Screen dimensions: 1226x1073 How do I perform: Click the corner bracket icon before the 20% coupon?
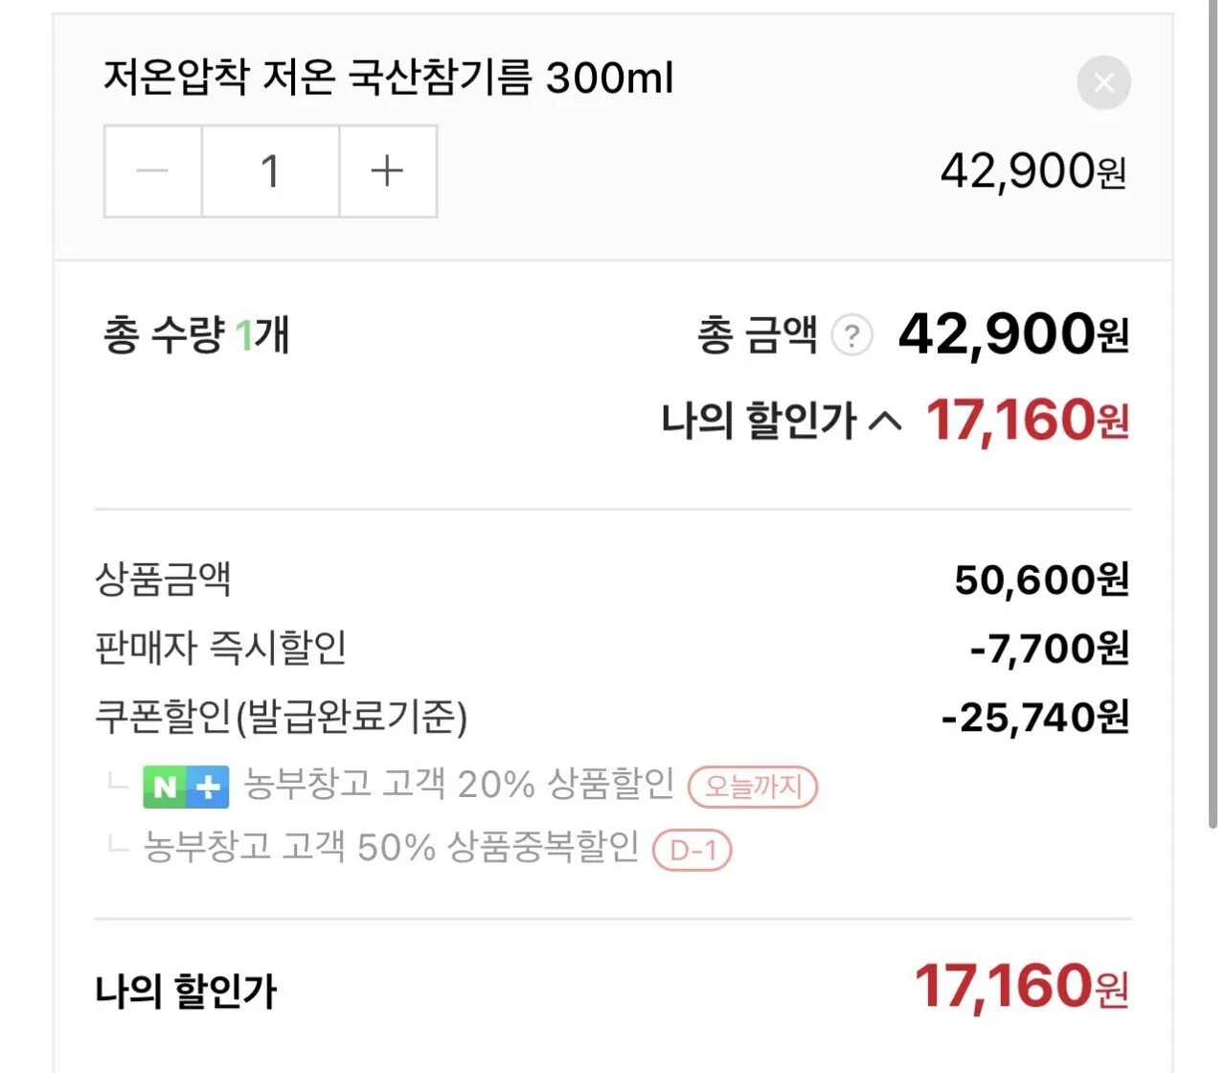click(x=117, y=787)
